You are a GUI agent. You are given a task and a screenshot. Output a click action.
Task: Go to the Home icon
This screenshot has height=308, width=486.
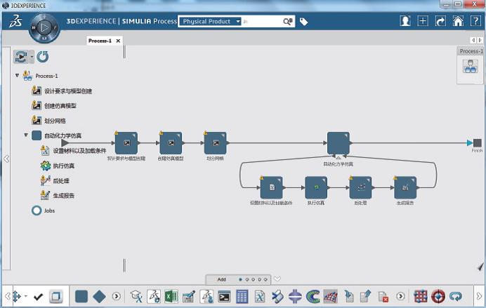[458, 21]
